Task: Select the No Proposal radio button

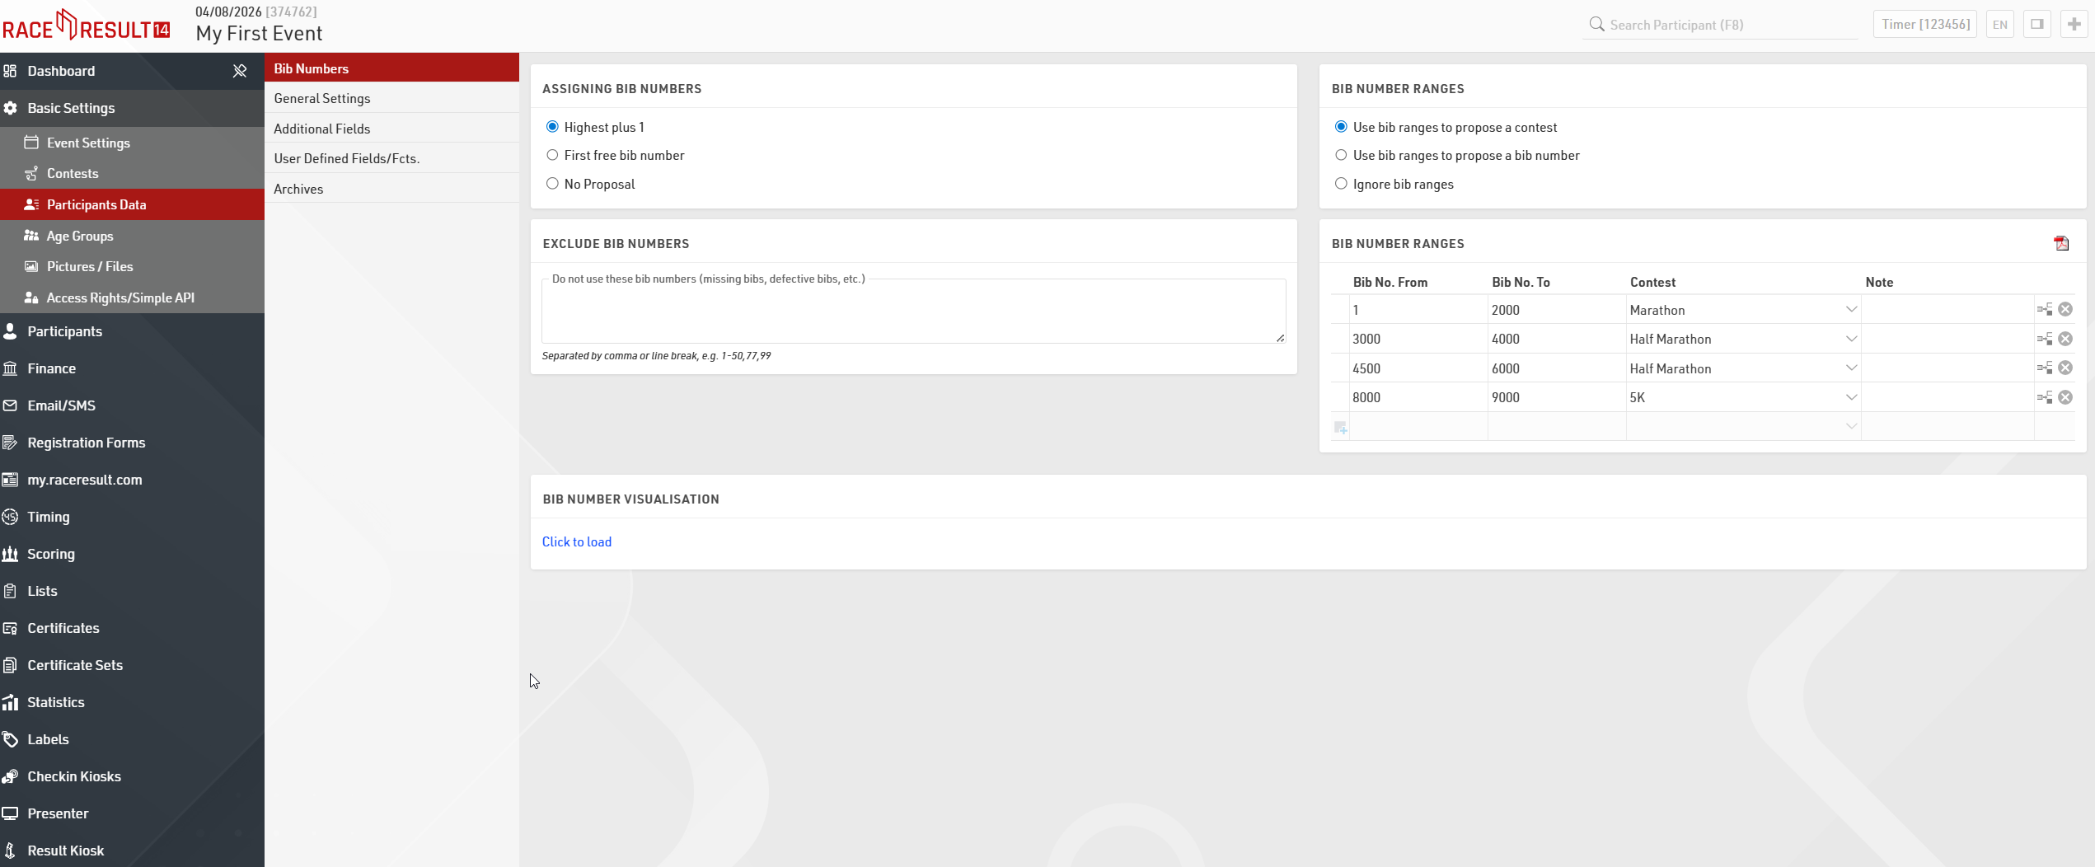Action: [552, 184]
